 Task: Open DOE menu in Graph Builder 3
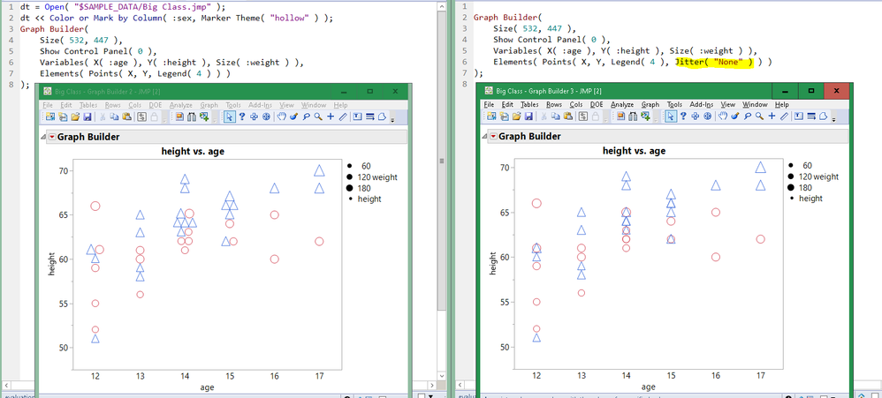(597, 104)
